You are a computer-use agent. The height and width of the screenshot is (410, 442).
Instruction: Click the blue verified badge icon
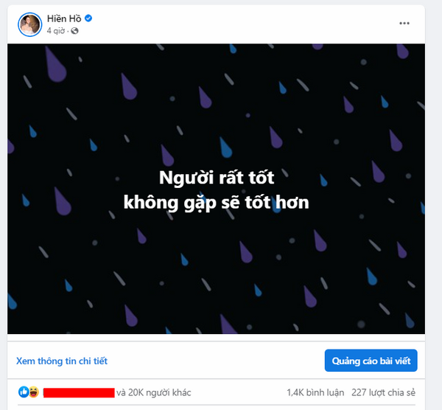88,18
